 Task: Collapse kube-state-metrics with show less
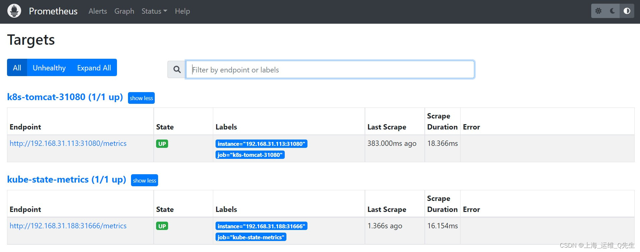click(144, 181)
